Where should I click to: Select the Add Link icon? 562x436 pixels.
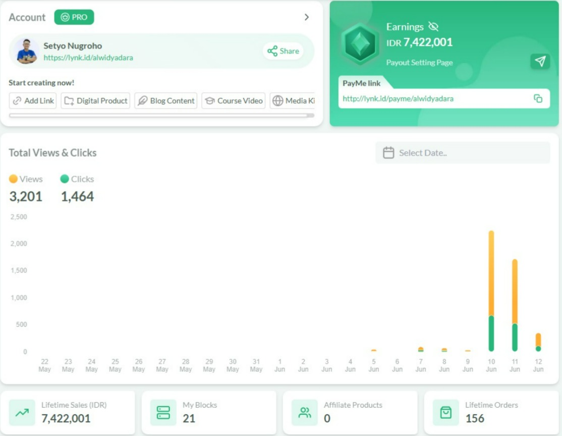click(x=17, y=101)
